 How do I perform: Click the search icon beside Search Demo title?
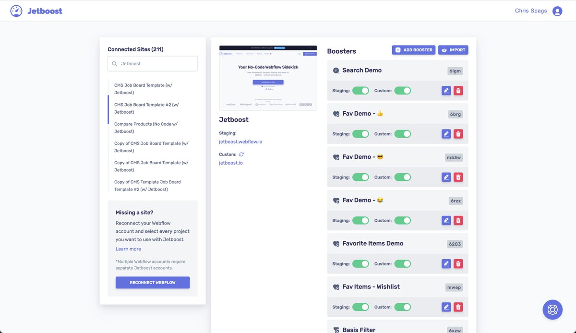pos(336,71)
